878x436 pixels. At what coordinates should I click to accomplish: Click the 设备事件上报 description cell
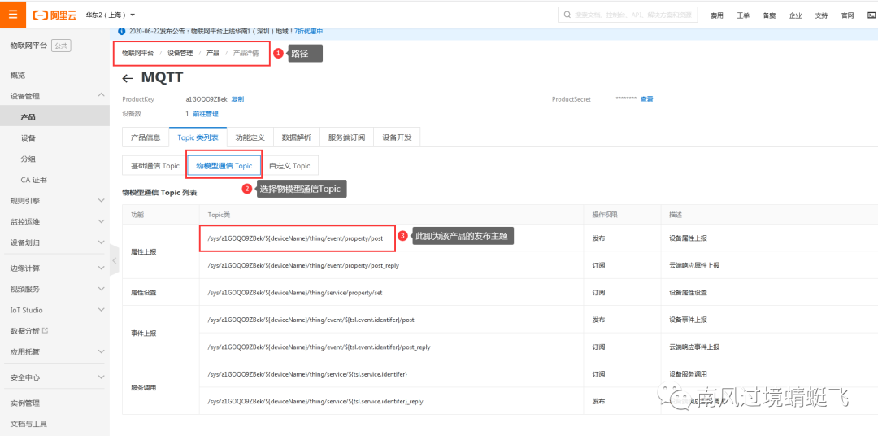769,320
